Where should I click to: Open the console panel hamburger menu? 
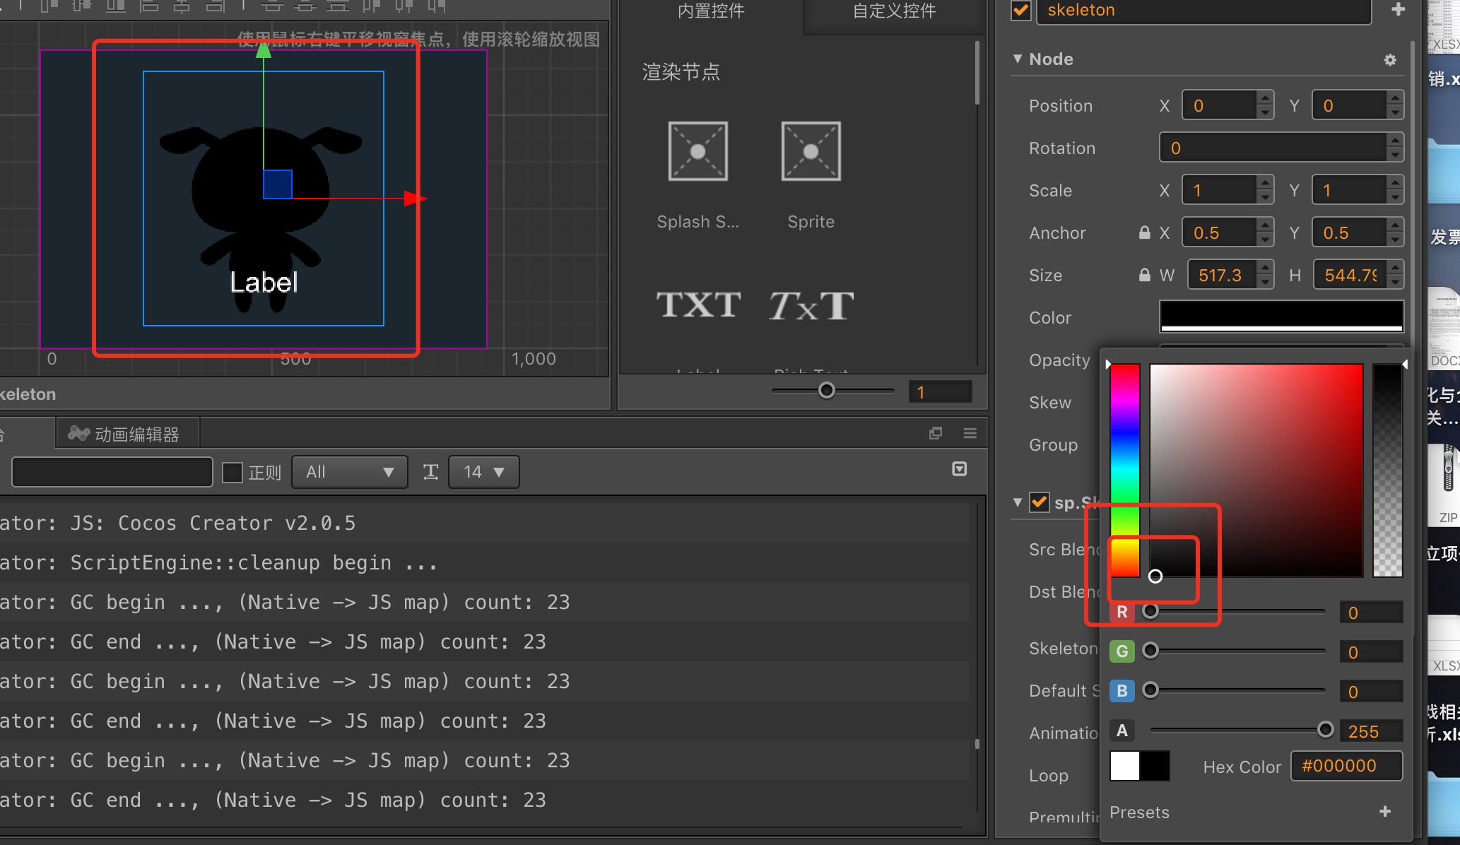[970, 433]
